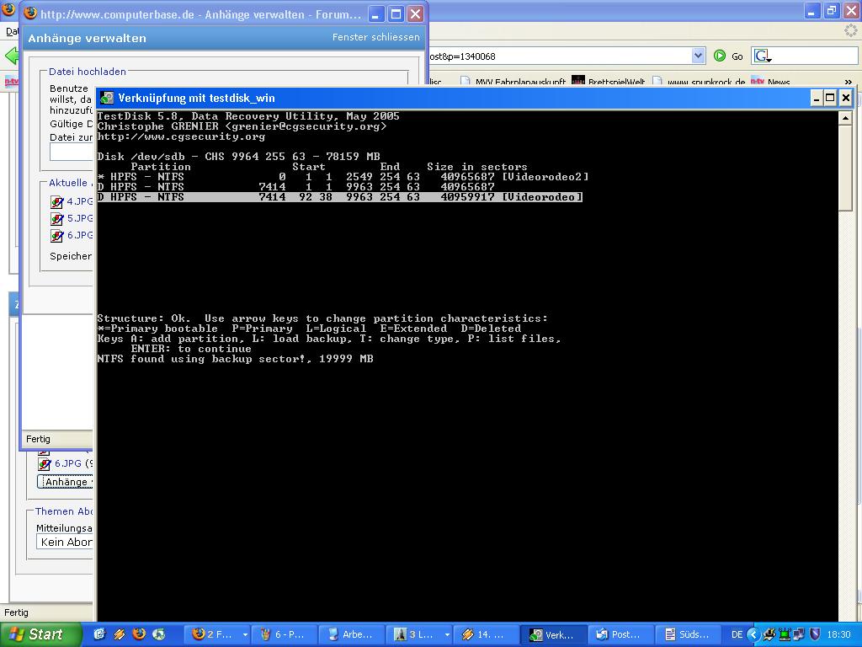Click the DE language indicator

click(737, 634)
